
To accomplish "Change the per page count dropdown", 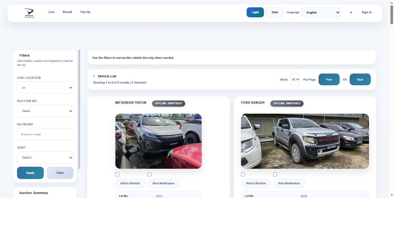I will (x=295, y=79).
